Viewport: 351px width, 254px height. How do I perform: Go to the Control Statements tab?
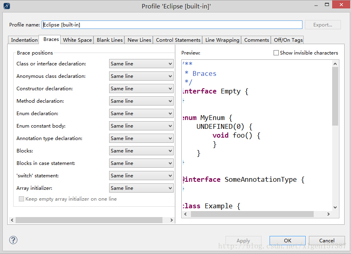click(x=178, y=40)
